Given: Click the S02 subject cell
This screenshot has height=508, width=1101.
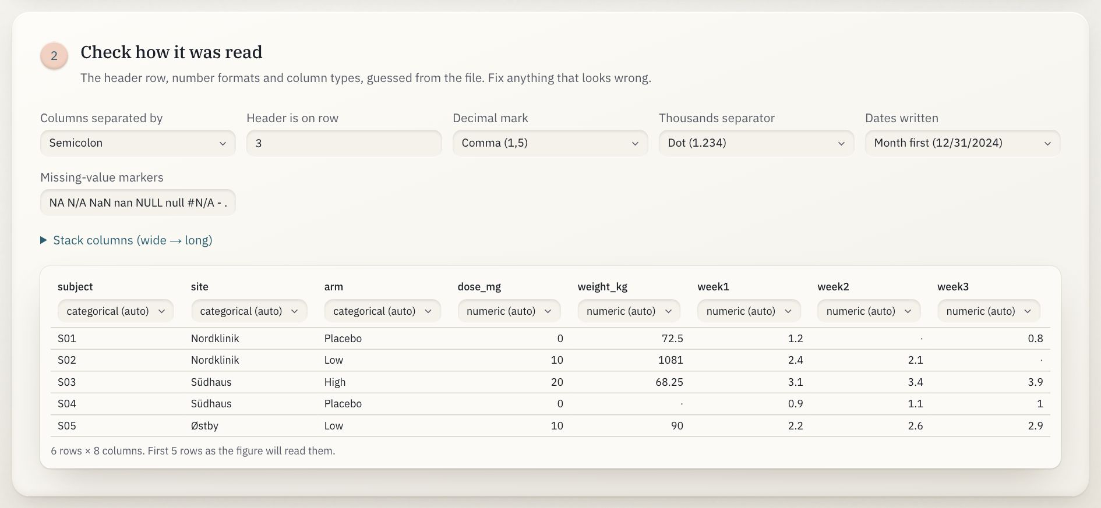Looking at the screenshot, I should (x=67, y=360).
